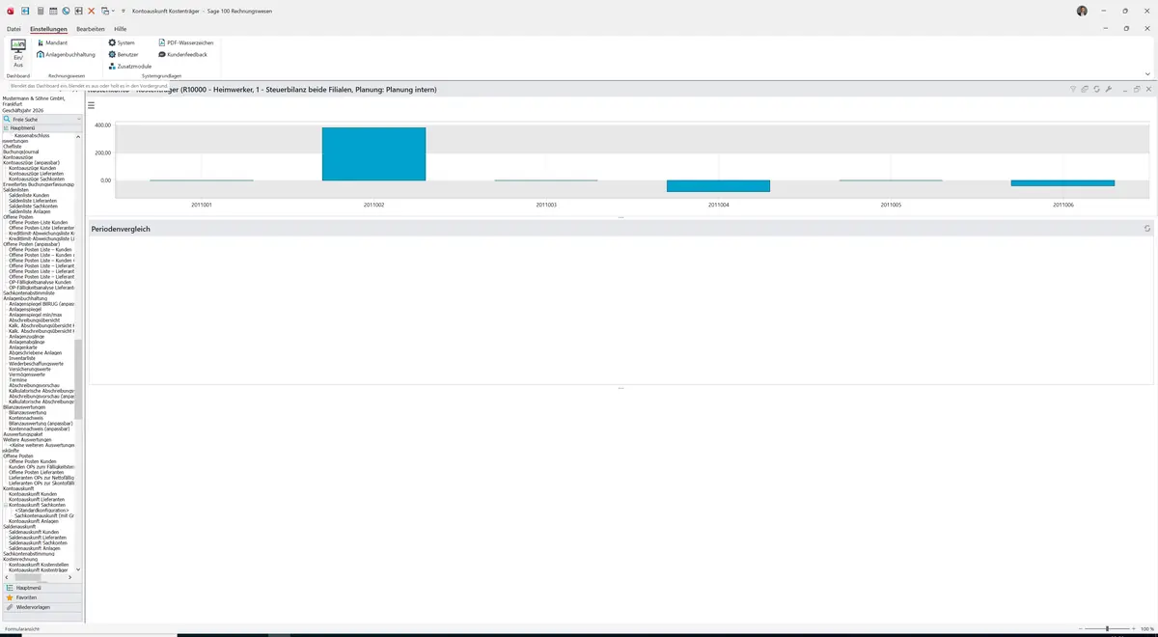This screenshot has width=1158, height=637.
Task: Open the Wiedervorlagen navigation section
Action: pos(42,607)
